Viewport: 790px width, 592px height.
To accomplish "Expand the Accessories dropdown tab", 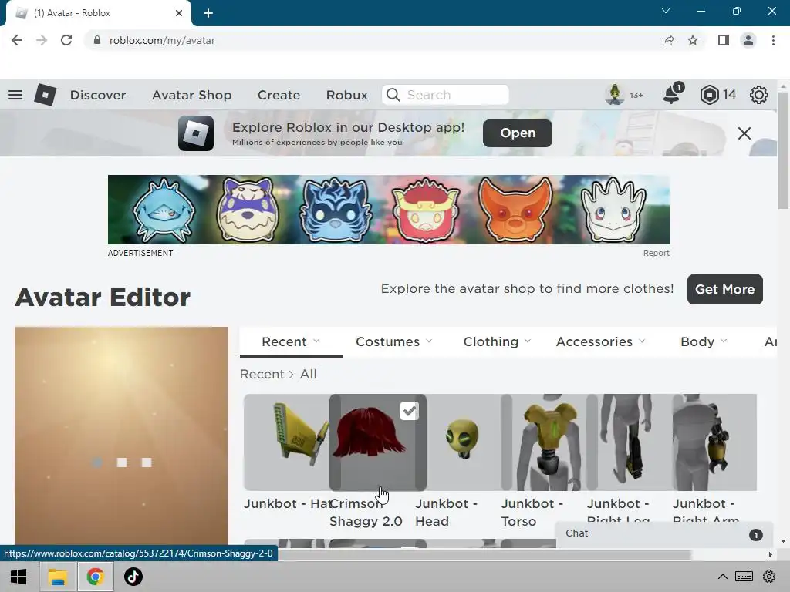I will [600, 341].
